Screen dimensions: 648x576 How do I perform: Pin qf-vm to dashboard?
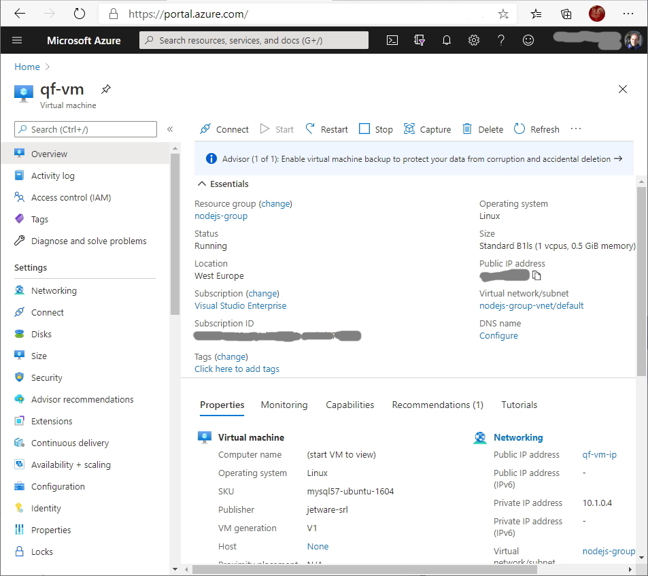pyautogui.click(x=105, y=89)
